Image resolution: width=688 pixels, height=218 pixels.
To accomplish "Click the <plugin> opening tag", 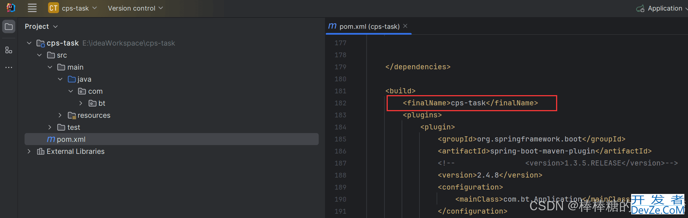I will (x=438, y=127).
